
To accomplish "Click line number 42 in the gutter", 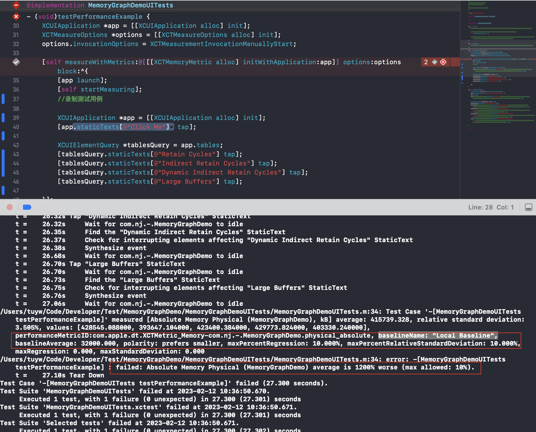I will pyautogui.click(x=16, y=145).
